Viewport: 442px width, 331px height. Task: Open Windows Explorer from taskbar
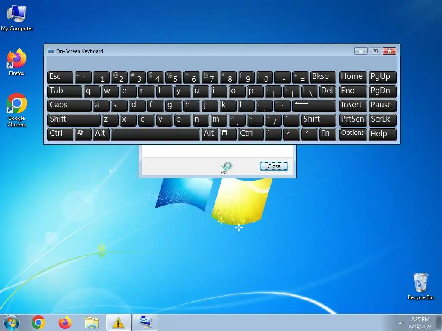click(92, 322)
